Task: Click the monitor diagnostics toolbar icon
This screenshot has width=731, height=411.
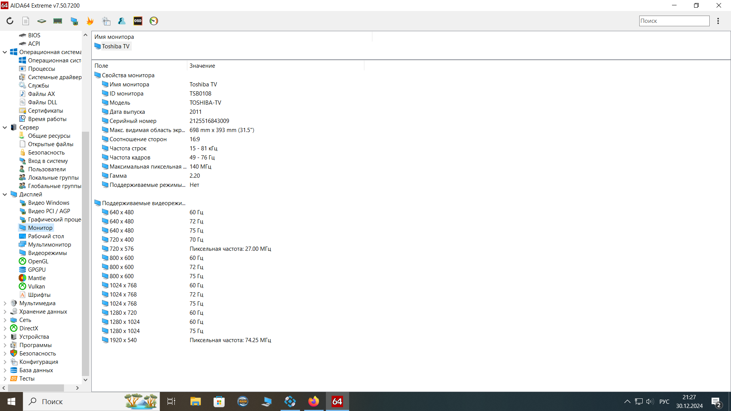Action: (74, 21)
